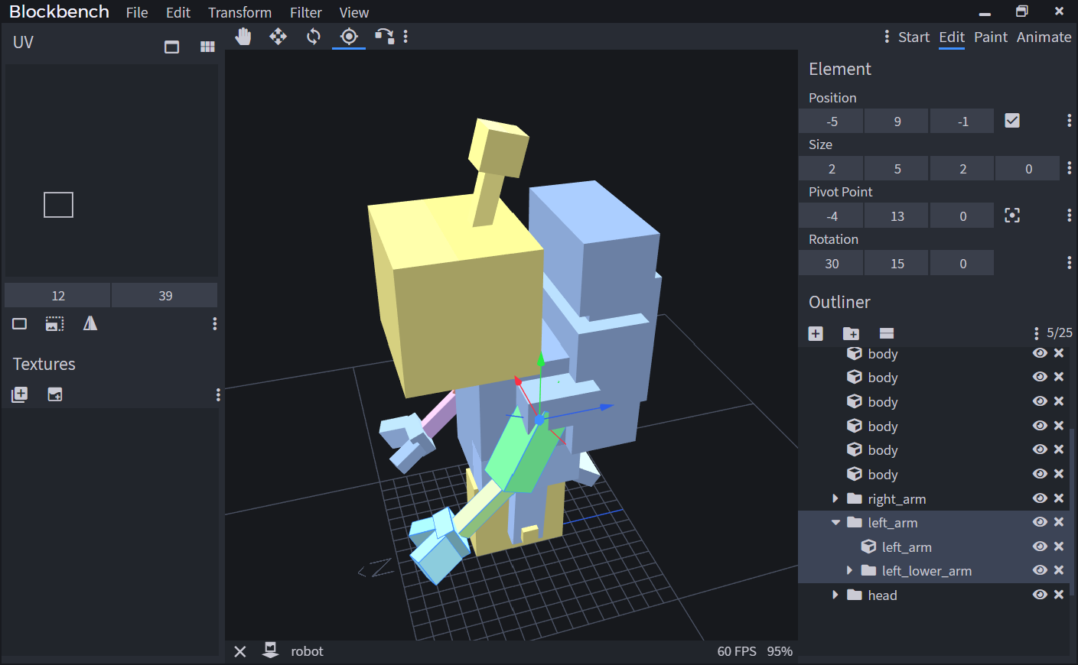Viewport: 1078px width, 665px height.
Task: Add a new cube using the Outliner plus icon
Action: coord(815,333)
